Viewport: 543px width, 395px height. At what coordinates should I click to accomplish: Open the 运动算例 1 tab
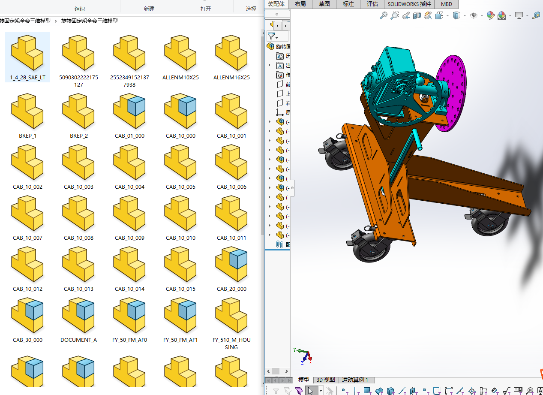point(355,380)
